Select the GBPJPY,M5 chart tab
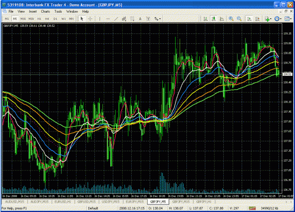This screenshot has height=212, width=295. pos(158,202)
